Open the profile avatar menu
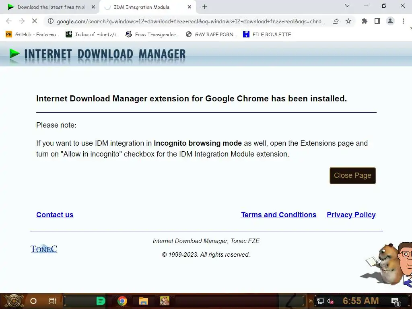The image size is (412, 309). coord(390,21)
